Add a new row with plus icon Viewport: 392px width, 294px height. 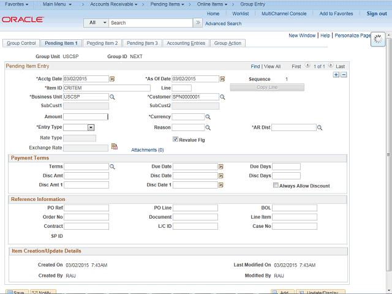click(336, 75)
